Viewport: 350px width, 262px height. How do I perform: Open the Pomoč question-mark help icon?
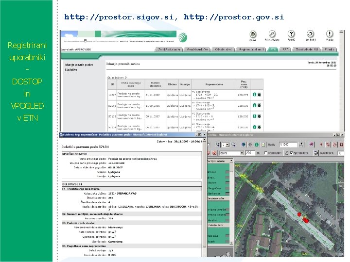tap(291, 34)
